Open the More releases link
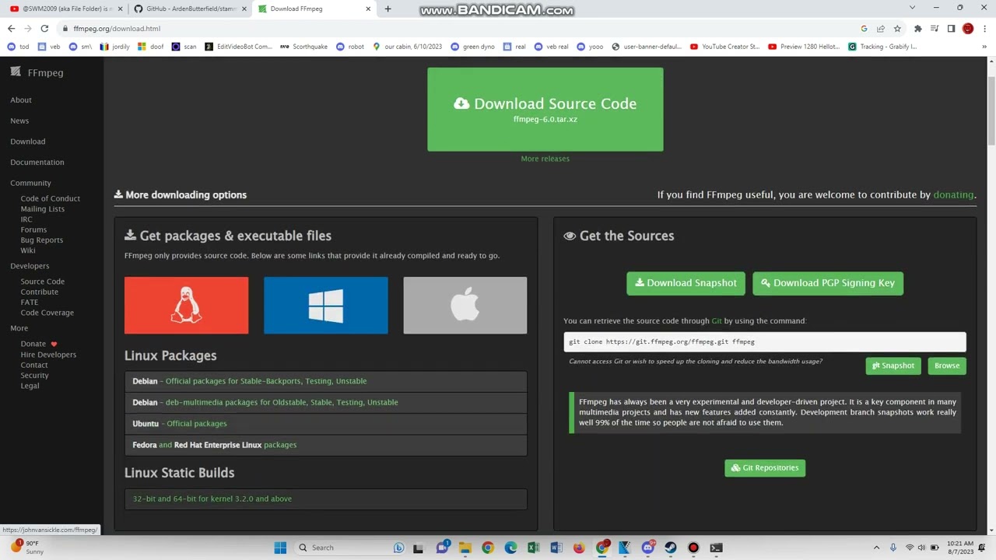Viewport: 996px width, 560px height. click(545, 159)
